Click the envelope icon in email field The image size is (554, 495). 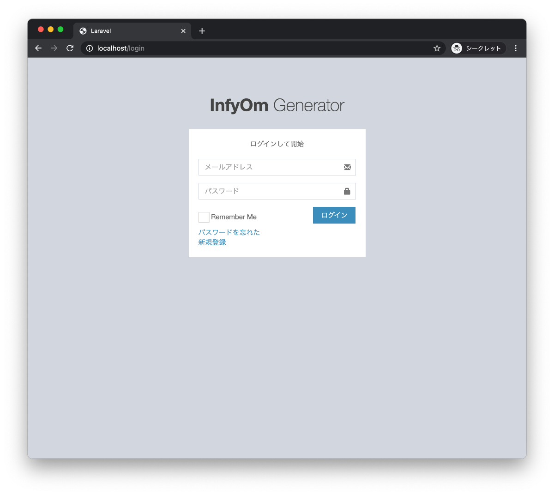pyautogui.click(x=347, y=167)
